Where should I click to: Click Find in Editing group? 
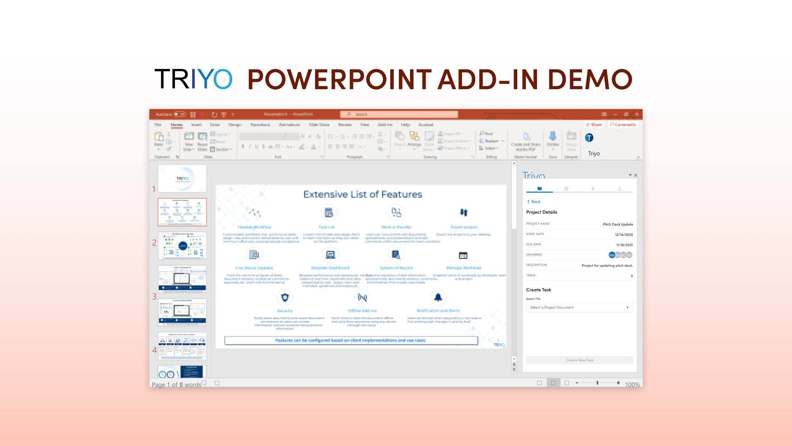(x=486, y=134)
